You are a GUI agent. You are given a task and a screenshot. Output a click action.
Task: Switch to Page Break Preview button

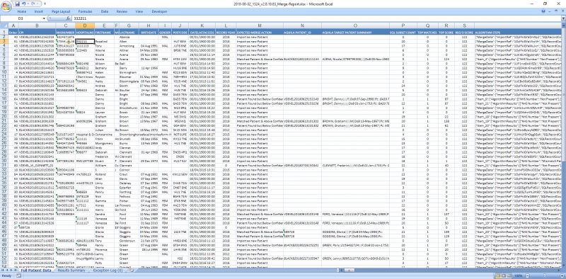tap(509, 275)
